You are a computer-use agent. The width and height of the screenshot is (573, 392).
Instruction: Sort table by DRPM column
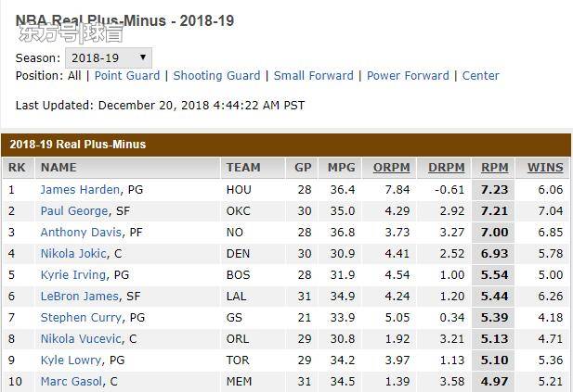pos(446,168)
